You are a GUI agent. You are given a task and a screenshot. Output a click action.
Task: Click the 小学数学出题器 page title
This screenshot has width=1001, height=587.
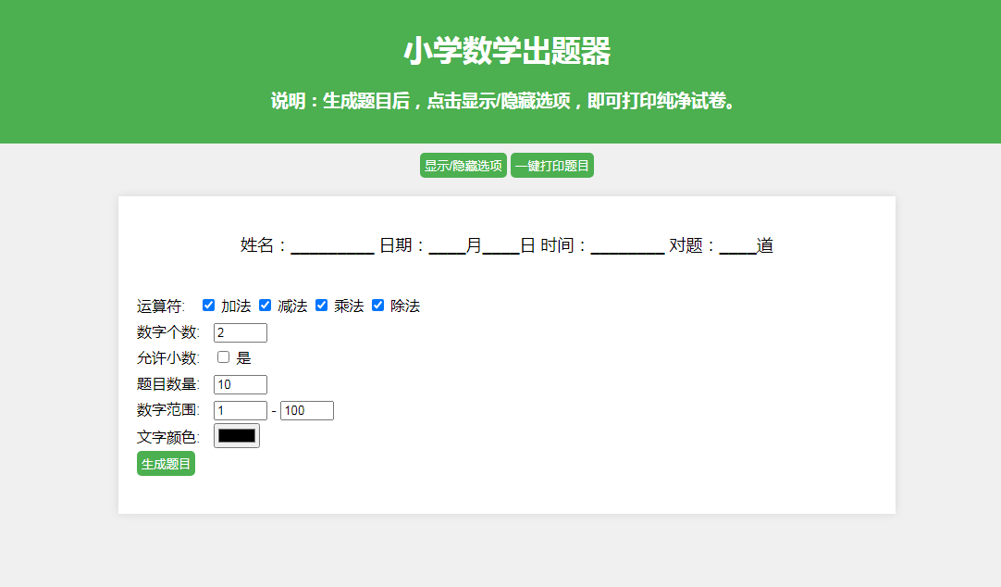tap(506, 52)
